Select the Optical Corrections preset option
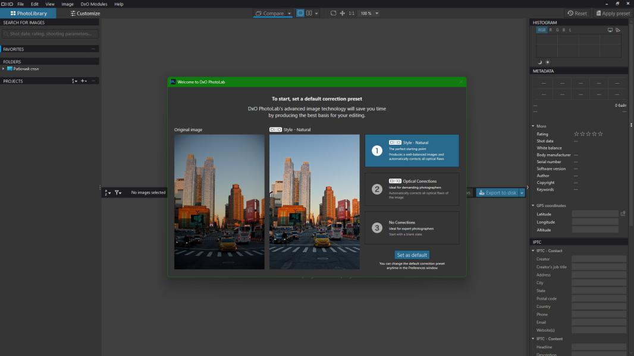This screenshot has width=634, height=356. tap(412, 189)
